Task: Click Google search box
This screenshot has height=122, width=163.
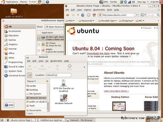Action: (151, 15)
